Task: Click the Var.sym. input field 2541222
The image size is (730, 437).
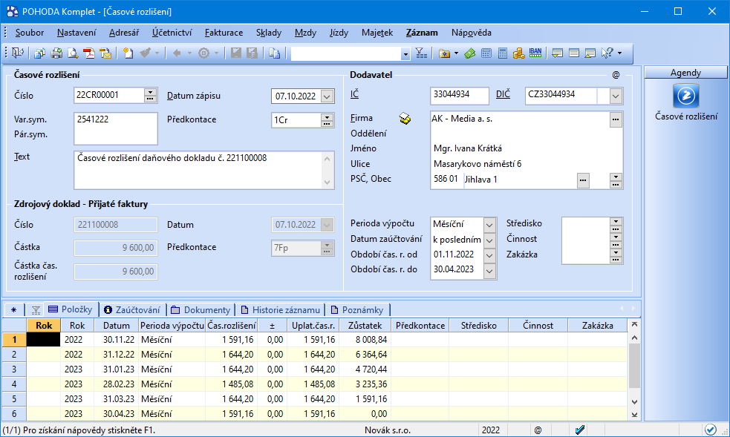Action: [x=115, y=128]
